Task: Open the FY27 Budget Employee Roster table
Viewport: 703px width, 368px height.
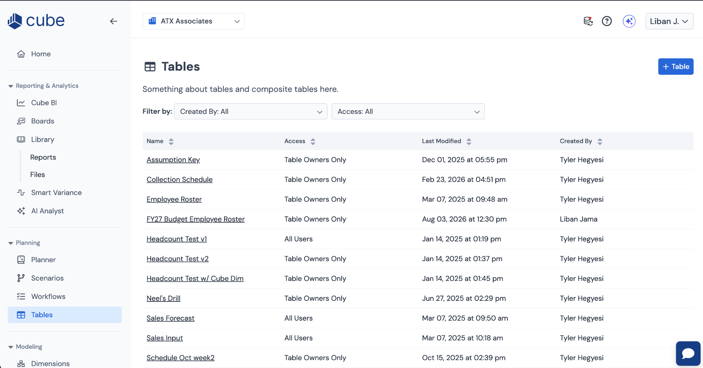Action: 196,219
